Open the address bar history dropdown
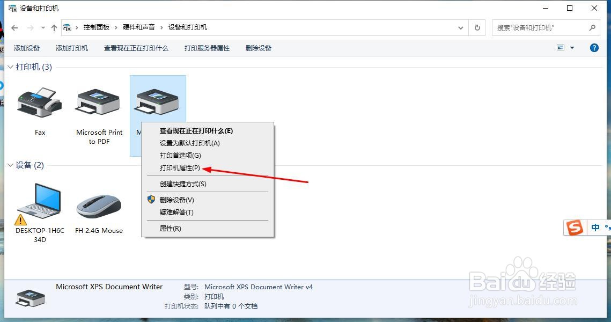The height and width of the screenshot is (322, 611). click(460, 27)
